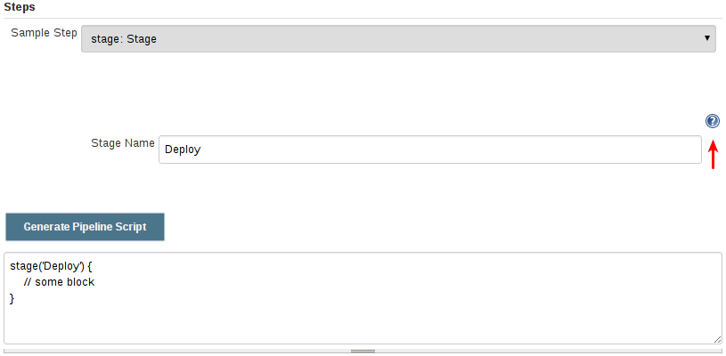
Task: Select the 'stage: Stage' text in dropdown
Action: [125, 38]
